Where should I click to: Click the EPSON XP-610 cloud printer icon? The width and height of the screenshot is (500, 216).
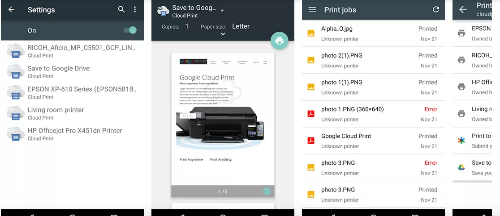pyautogui.click(x=16, y=92)
